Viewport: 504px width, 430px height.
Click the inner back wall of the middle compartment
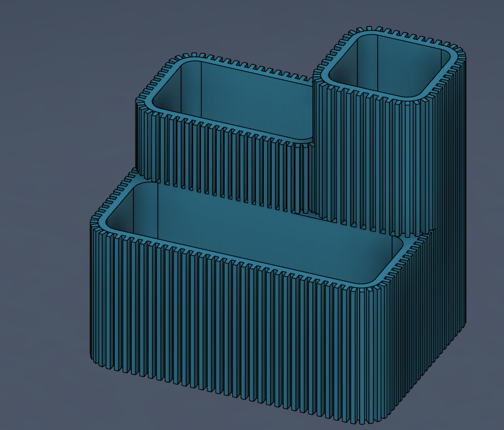[x=257, y=100]
